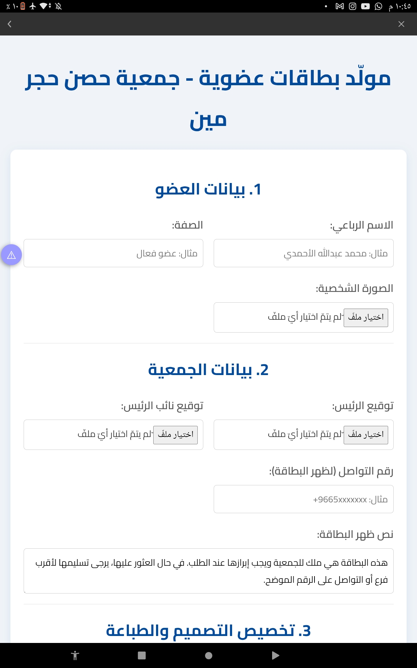Tap the Instagram status bar icon

[352, 6]
